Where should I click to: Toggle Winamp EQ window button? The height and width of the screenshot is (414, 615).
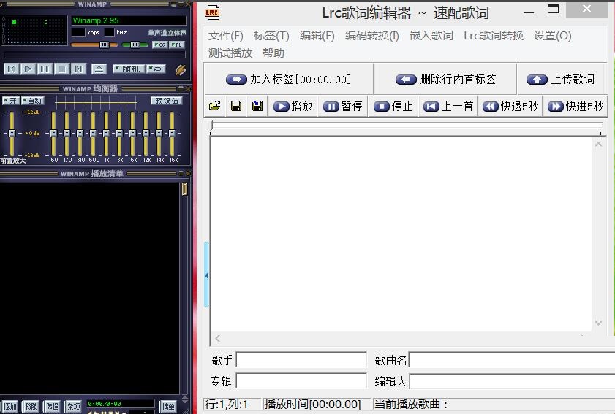point(159,45)
